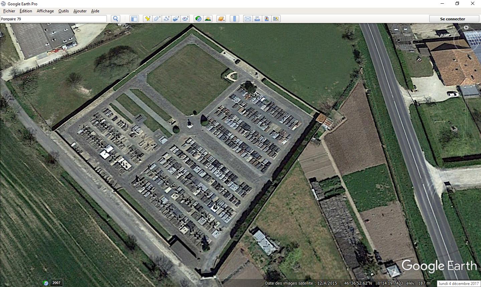The height and width of the screenshot is (287, 481).
Task: Click the Se connecter button
Action: (453, 19)
